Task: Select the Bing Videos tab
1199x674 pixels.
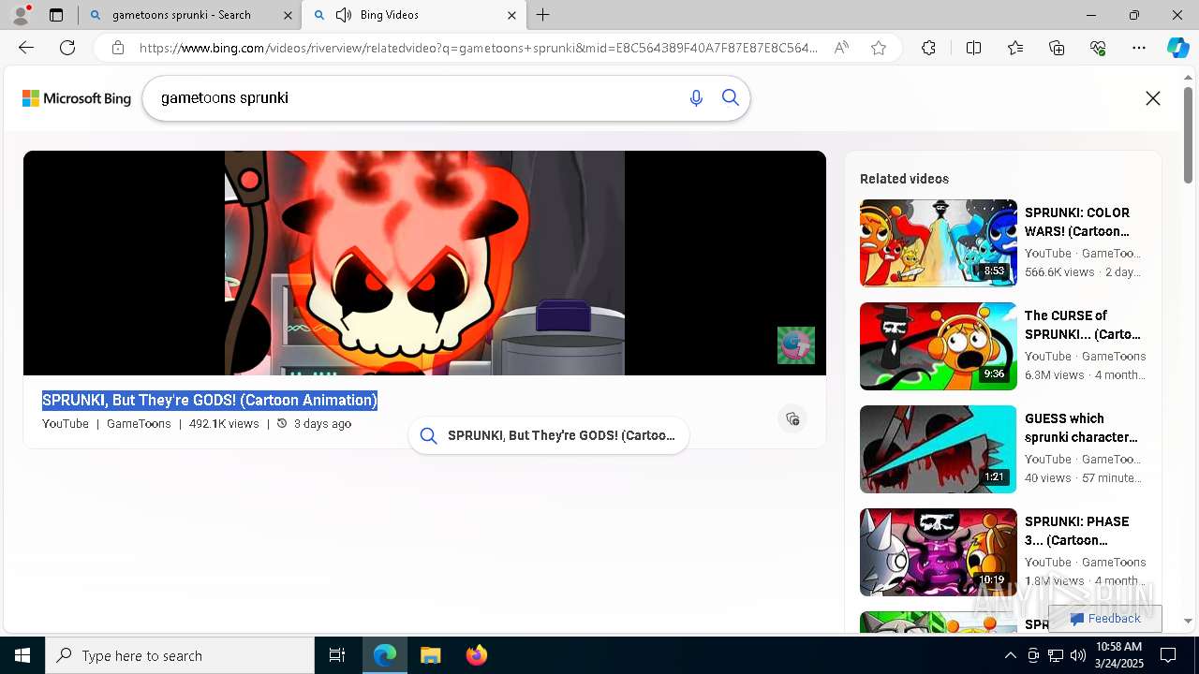Action: tap(414, 15)
